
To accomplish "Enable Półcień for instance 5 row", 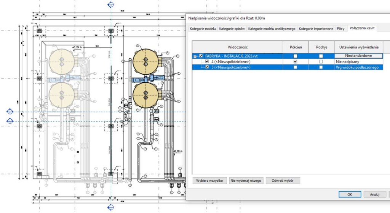I will (295, 67).
